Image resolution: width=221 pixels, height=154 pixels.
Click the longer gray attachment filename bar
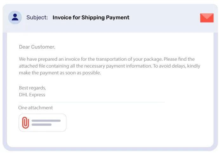[x=46, y=121]
